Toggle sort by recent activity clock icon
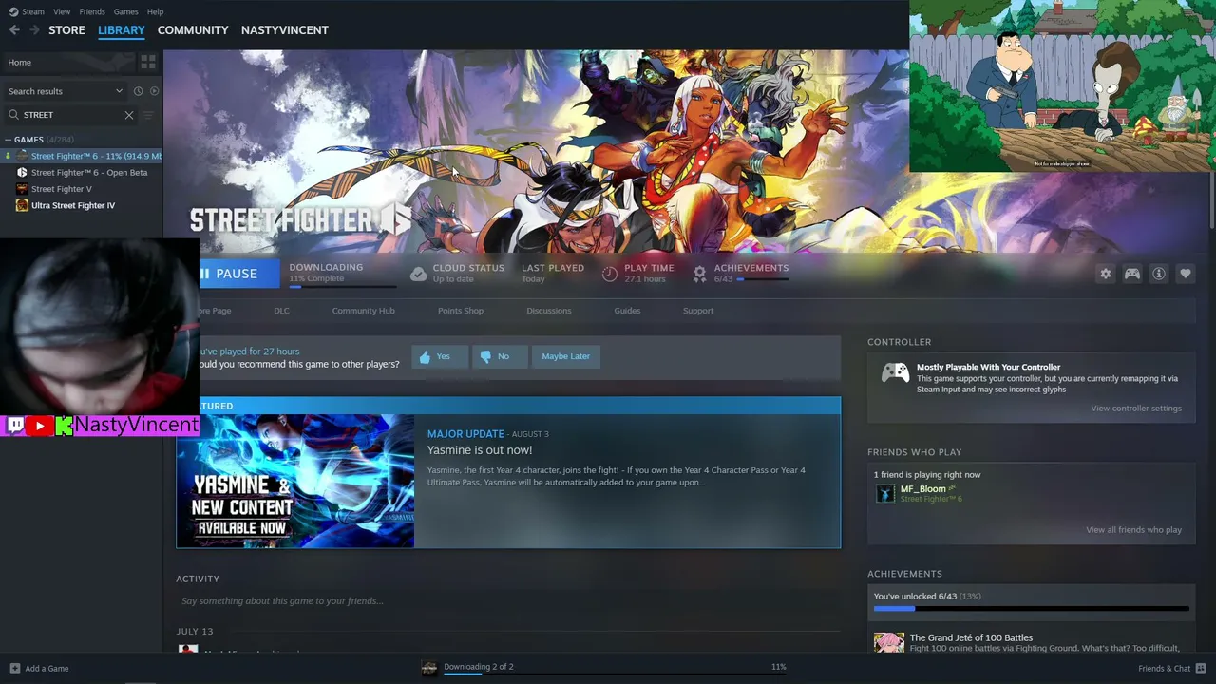Image resolution: width=1216 pixels, height=684 pixels. (138, 91)
